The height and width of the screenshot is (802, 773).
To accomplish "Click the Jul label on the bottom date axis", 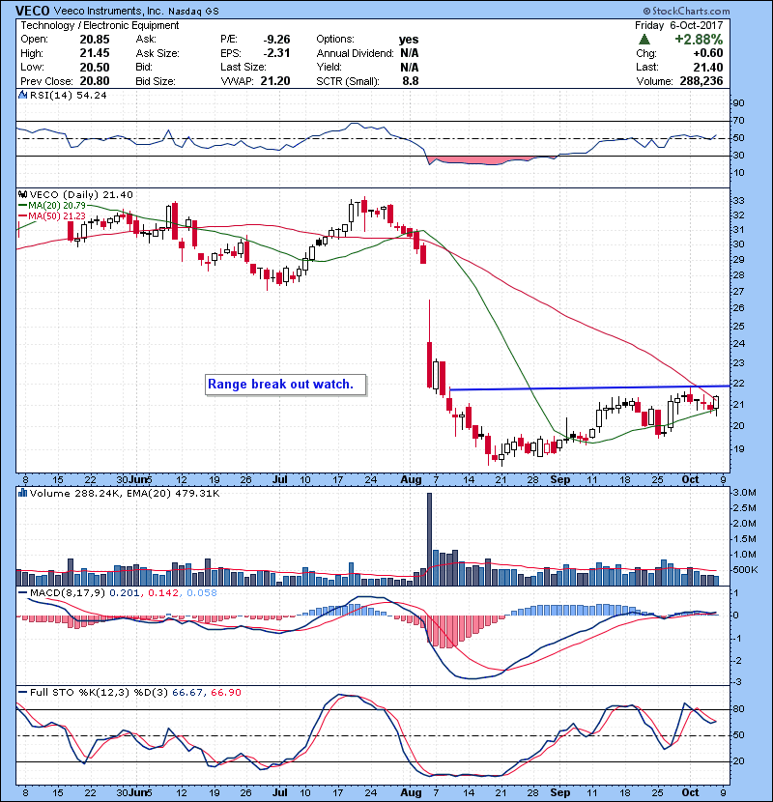I will click(x=279, y=792).
